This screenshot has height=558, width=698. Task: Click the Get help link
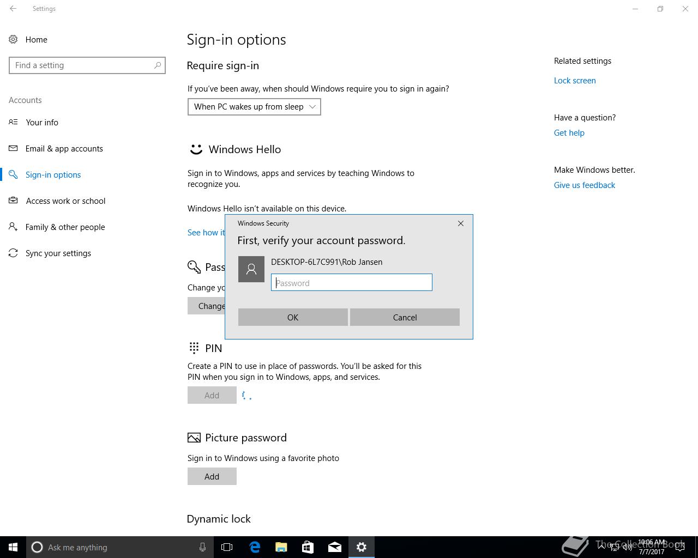pos(569,132)
